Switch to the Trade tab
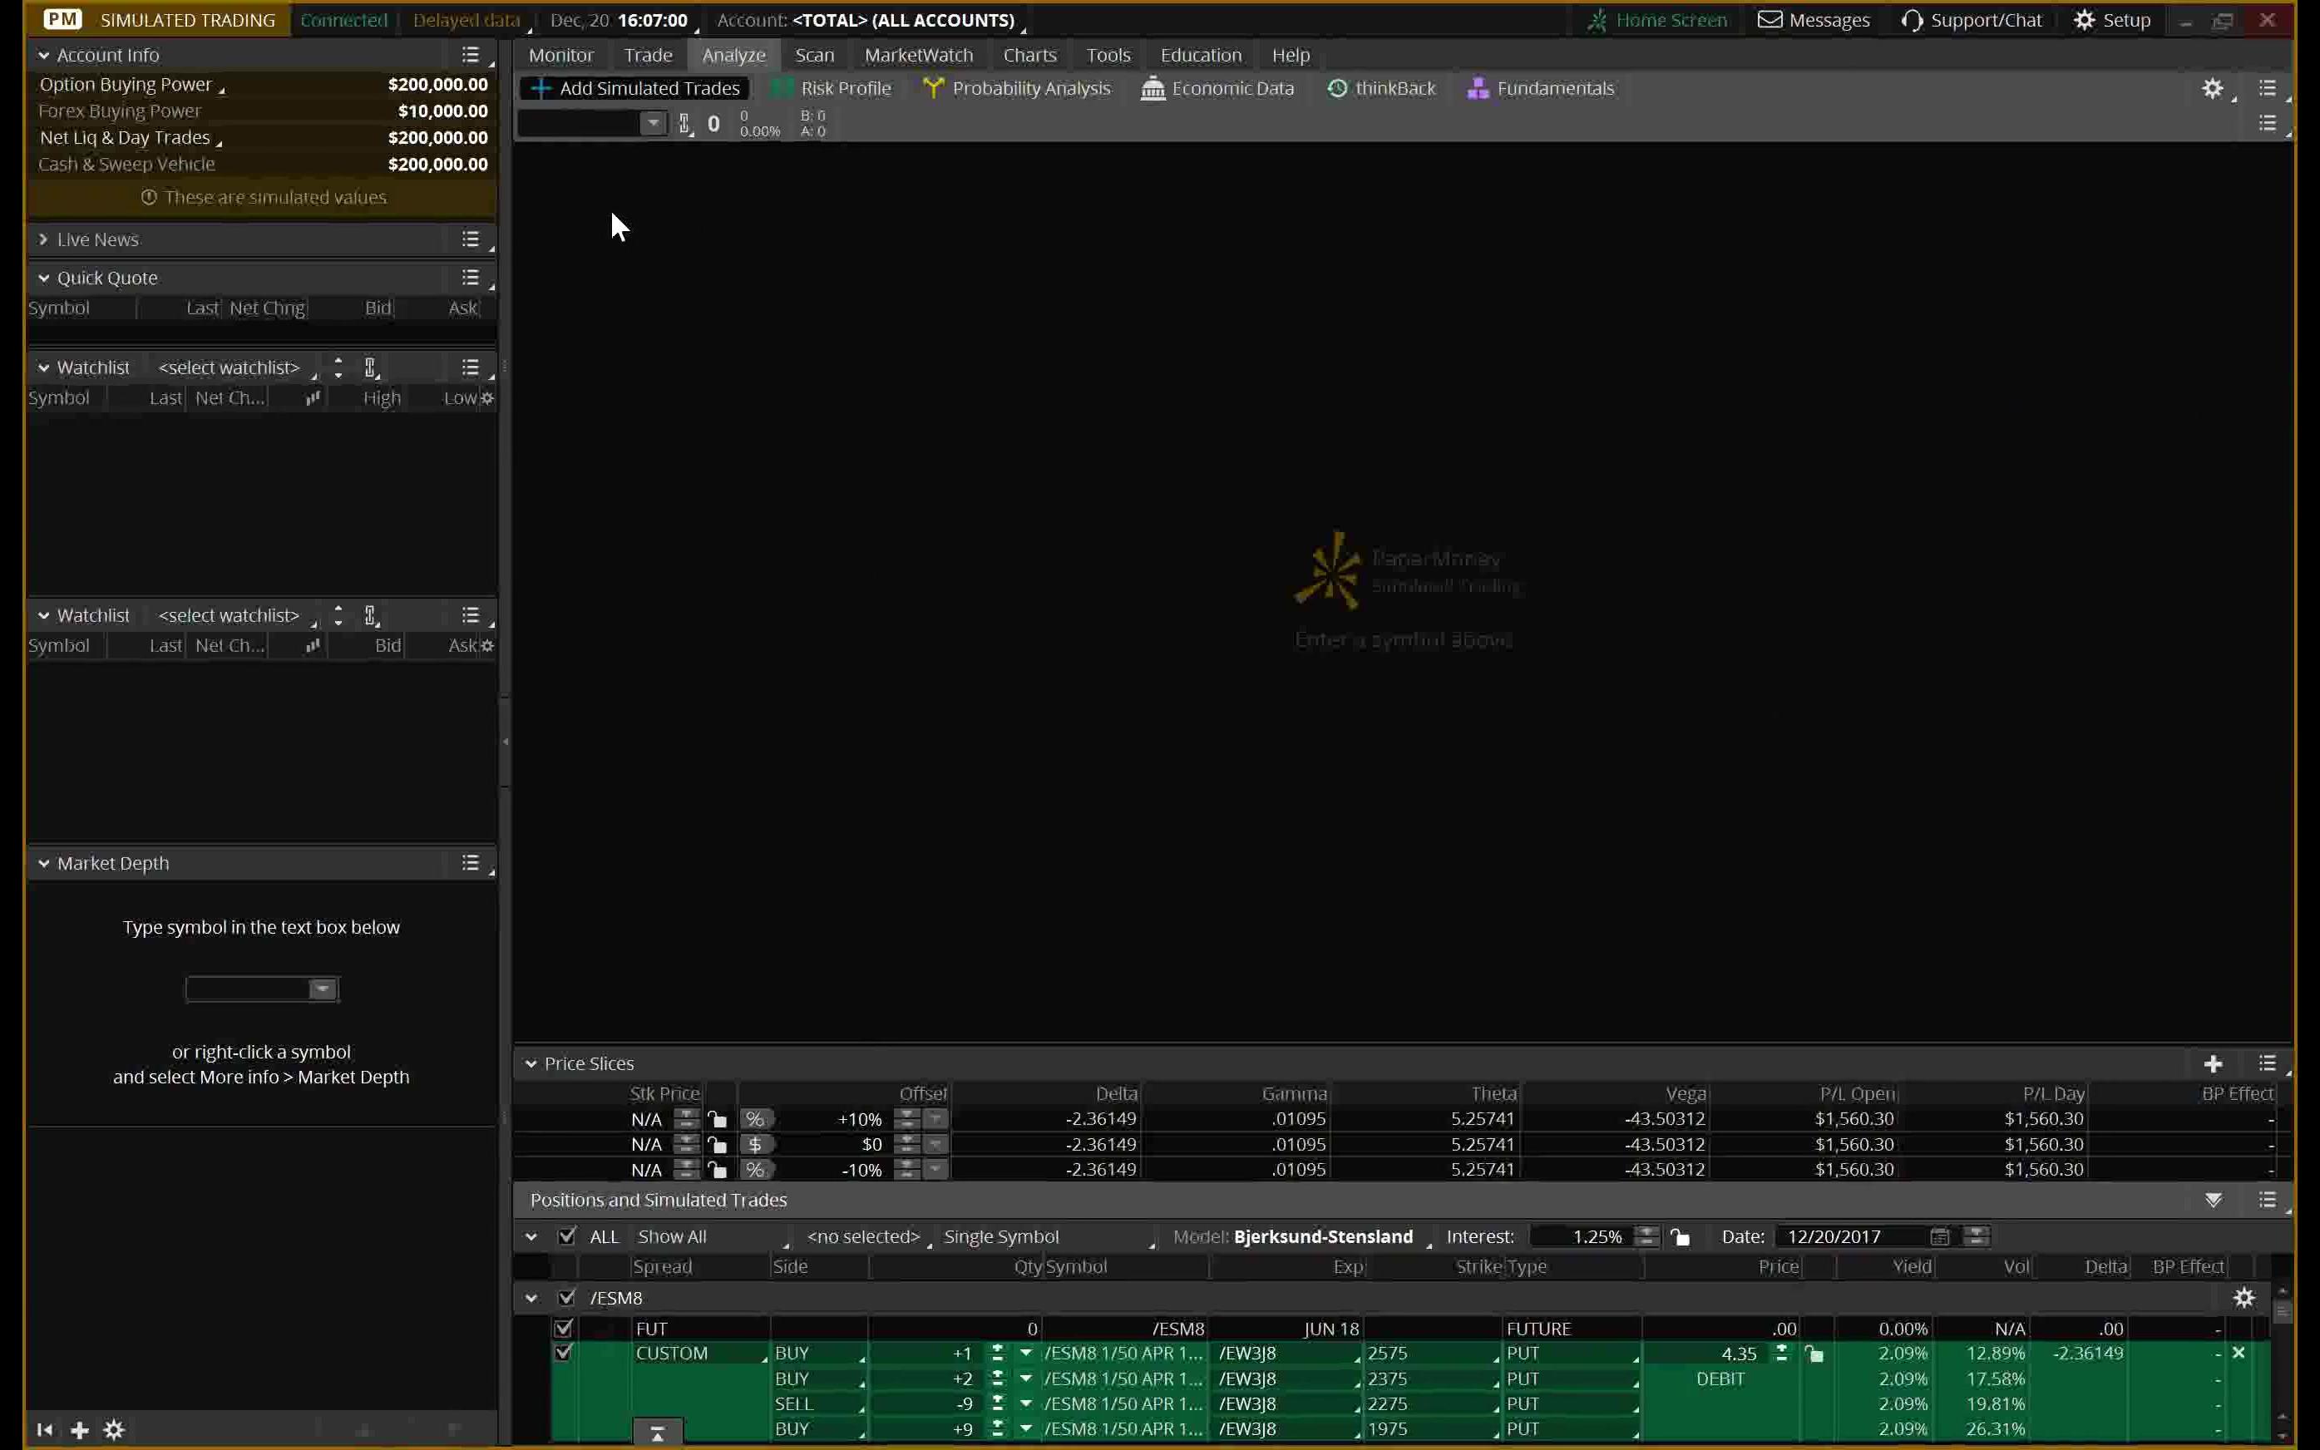2320x1450 pixels. pos(649,55)
